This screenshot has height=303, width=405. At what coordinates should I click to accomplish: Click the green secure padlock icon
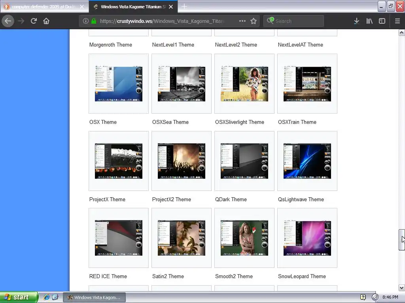94,21
